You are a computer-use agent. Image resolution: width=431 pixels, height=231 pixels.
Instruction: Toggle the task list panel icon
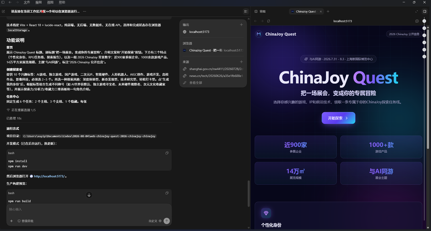tap(246, 11)
